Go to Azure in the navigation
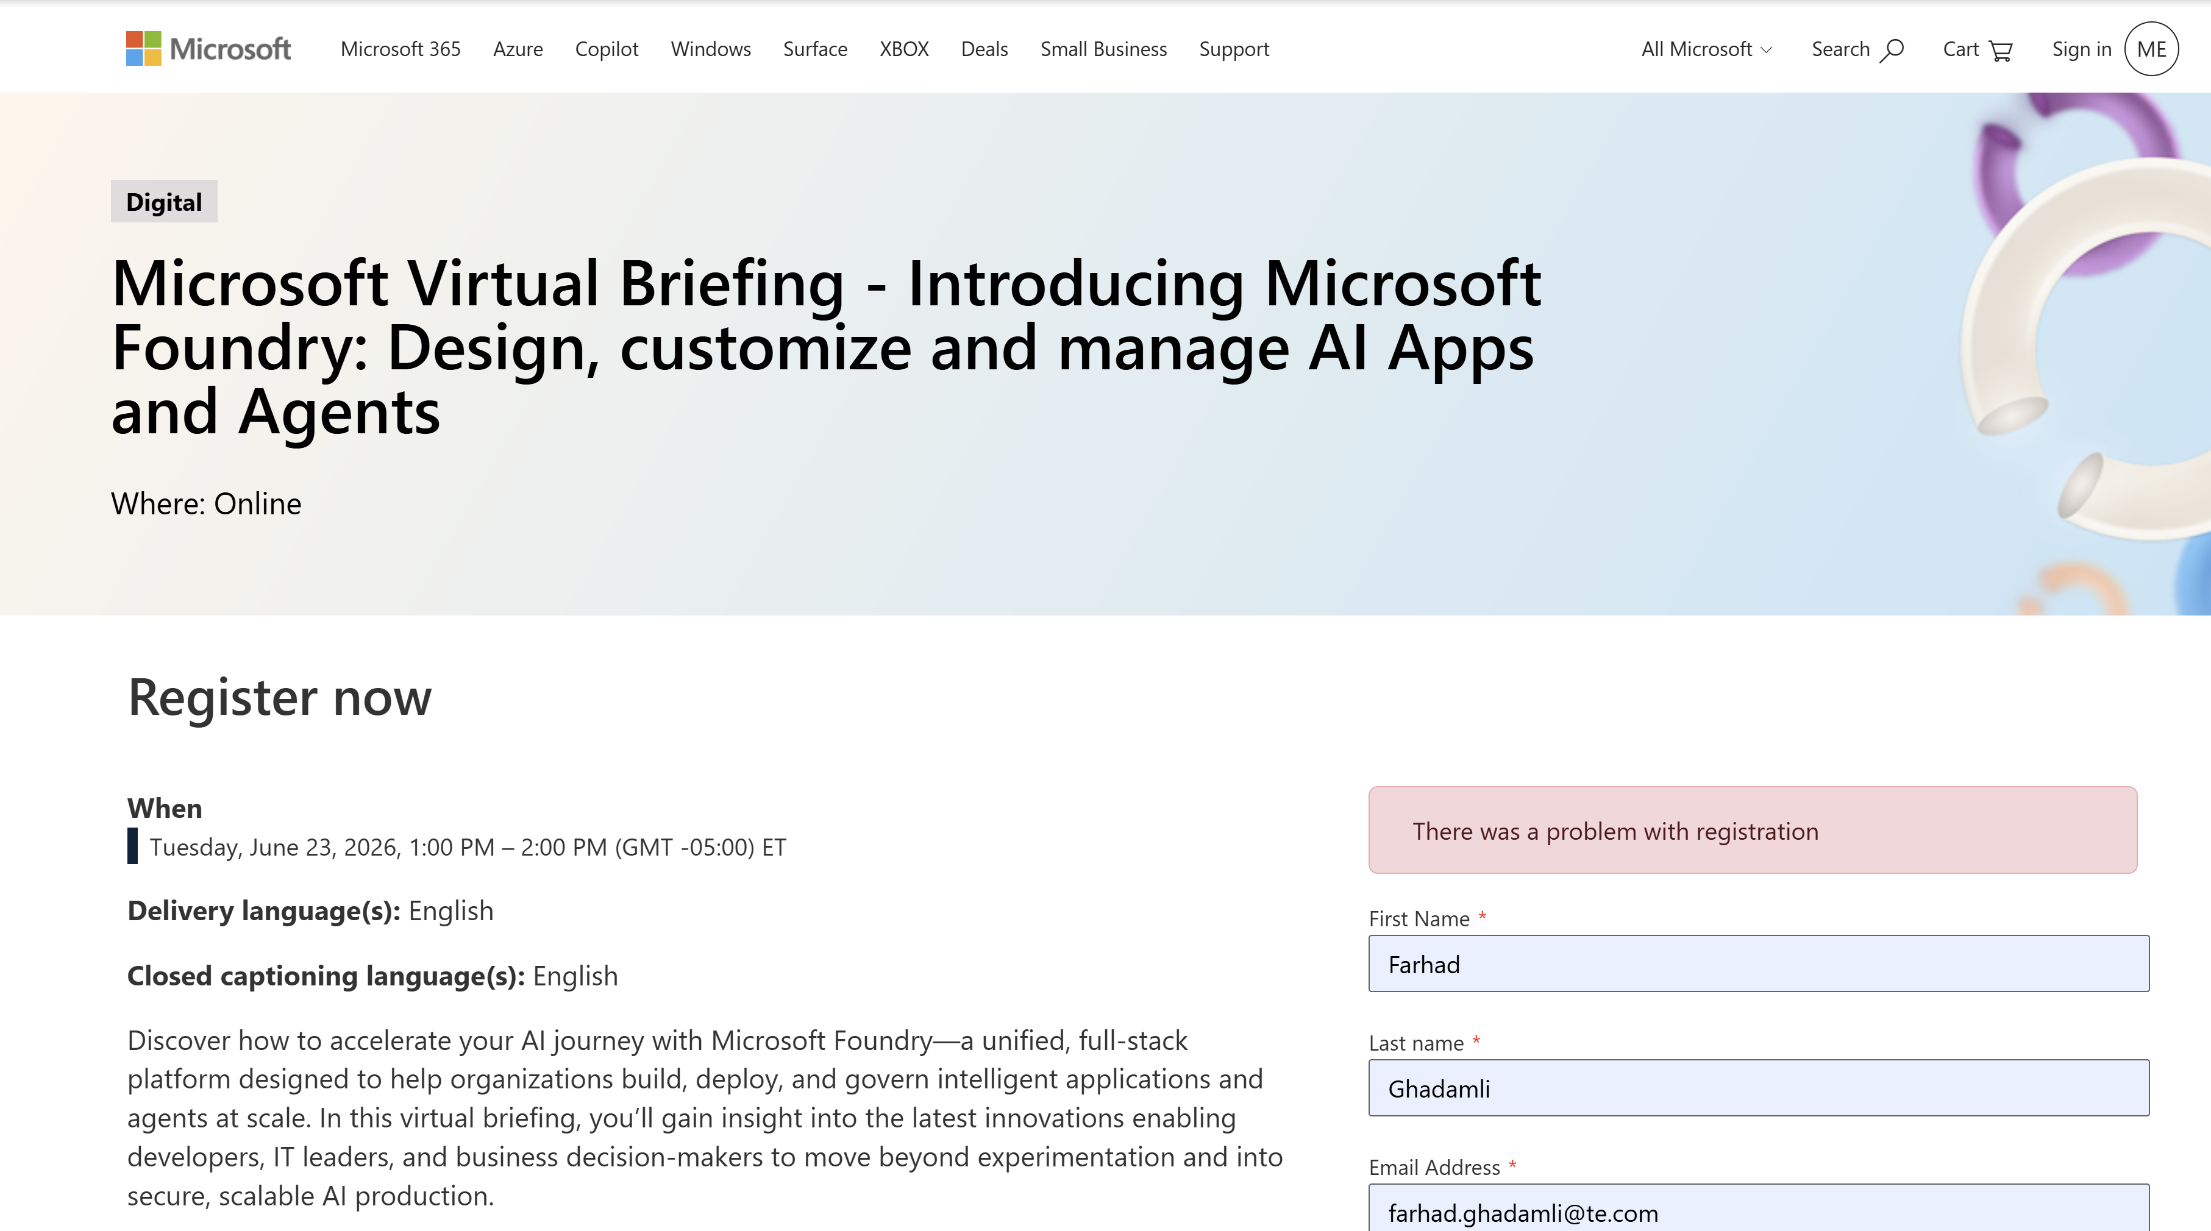Viewport: 2211px width, 1231px height. [518, 49]
